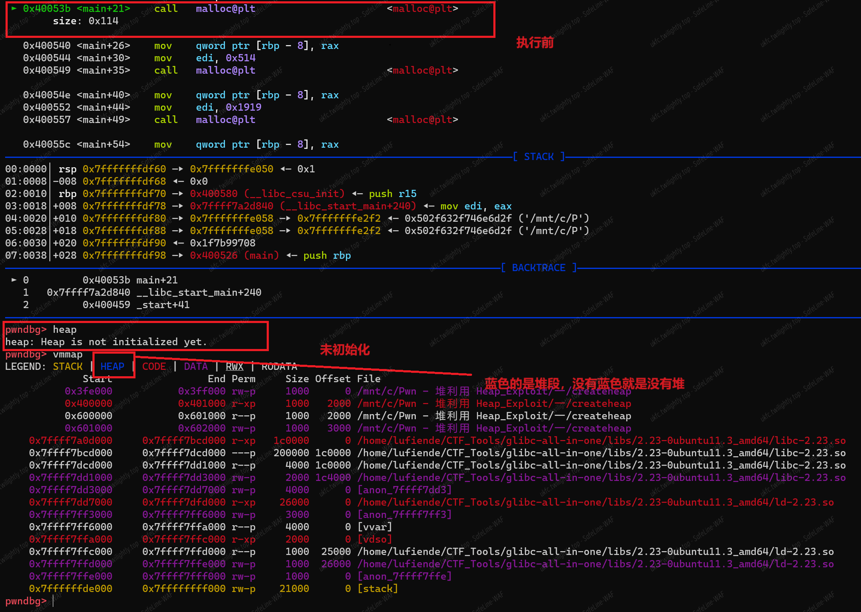Click the [vvar] mapping entry
The image size is (861, 612).
(x=374, y=527)
